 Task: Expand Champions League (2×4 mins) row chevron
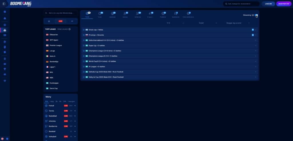coord(256,51)
